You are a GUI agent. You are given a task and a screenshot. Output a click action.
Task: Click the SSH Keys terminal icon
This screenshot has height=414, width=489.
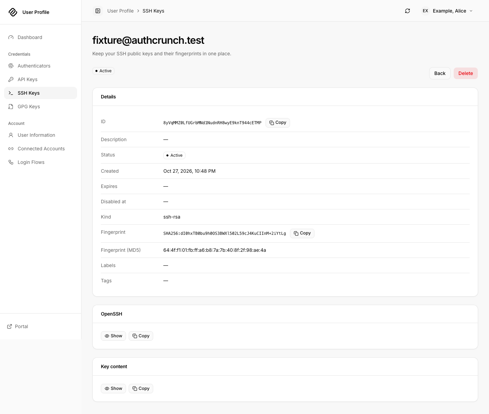click(x=11, y=93)
